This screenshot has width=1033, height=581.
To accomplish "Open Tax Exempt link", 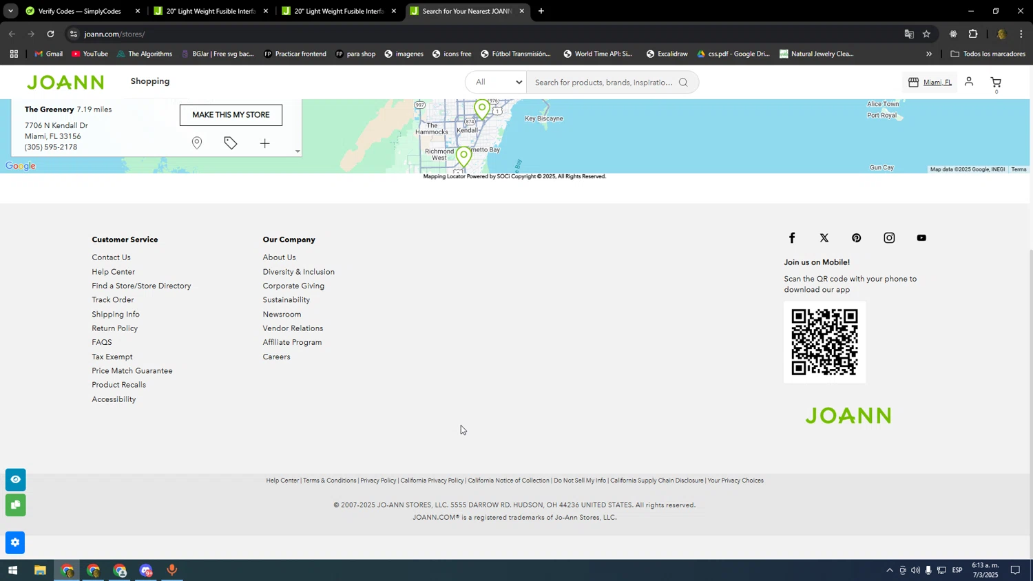I will tap(112, 357).
